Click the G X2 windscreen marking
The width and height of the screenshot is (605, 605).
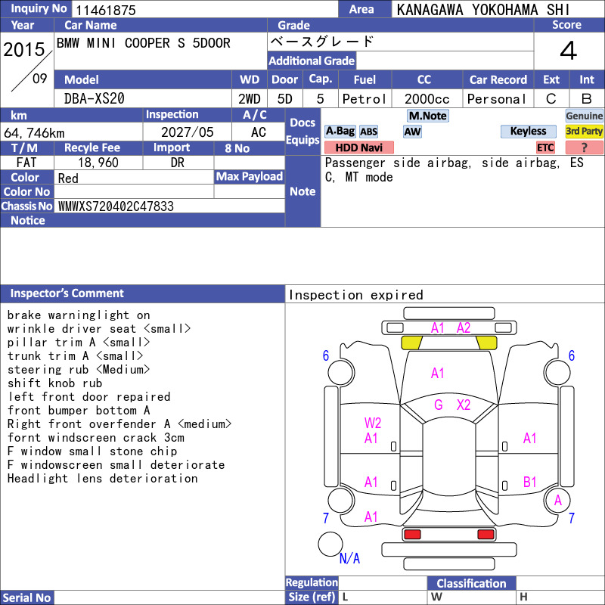(x=451, y=405)
